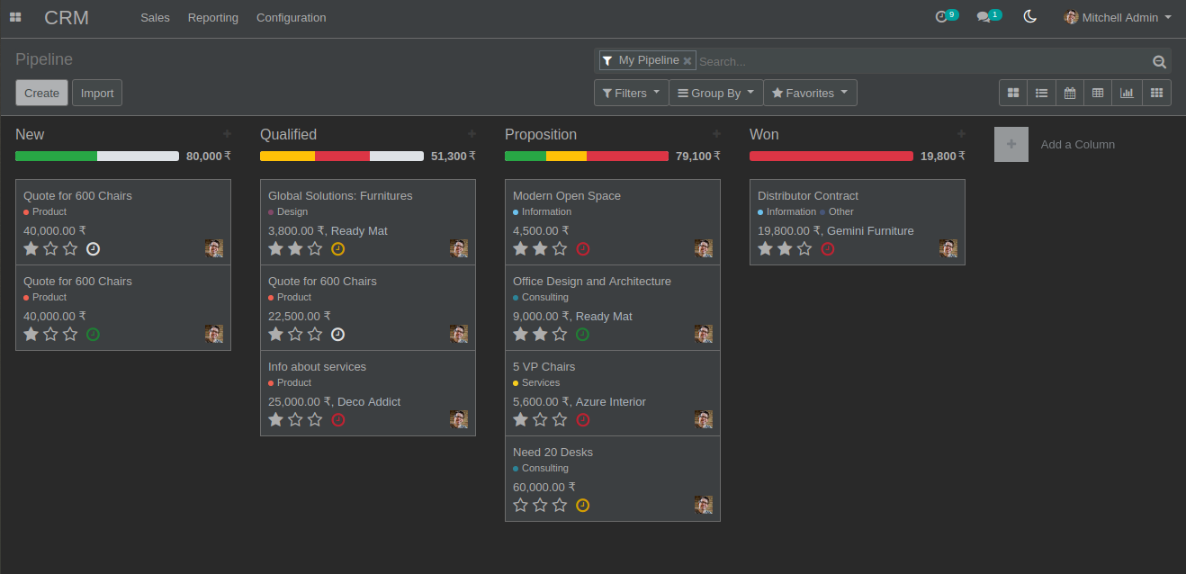Viewport: 1186px width, 574px height.
Task: Open activity clock on Modern Open Space card
Action: (x=583, y=249)
